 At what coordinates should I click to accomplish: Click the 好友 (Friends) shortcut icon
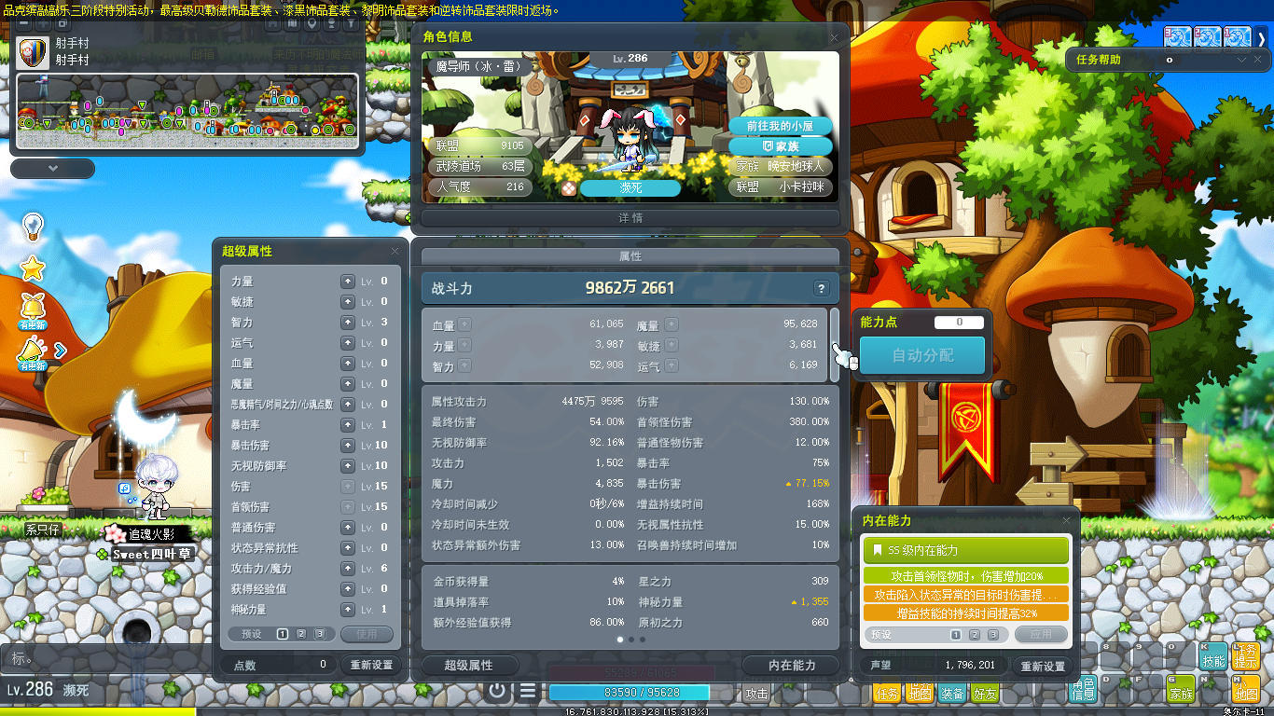coord(984,693)
